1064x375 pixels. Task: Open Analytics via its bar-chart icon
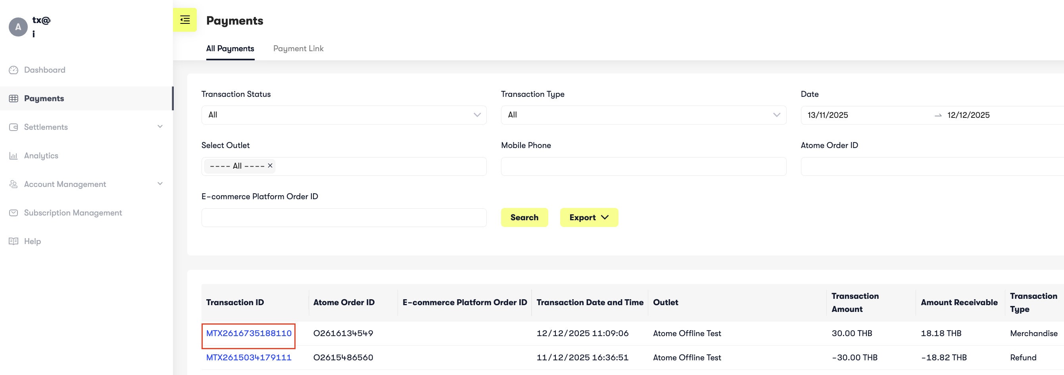click(x=13, y=155)
